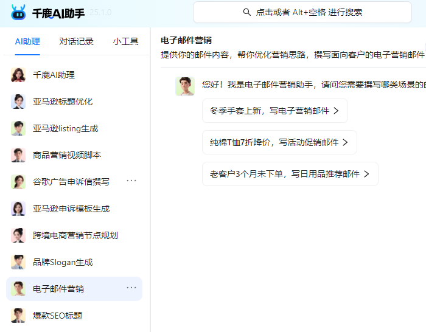
Task: Open more options for 谷歌广告申诉信撰写
Action: (x=131, y=181)
